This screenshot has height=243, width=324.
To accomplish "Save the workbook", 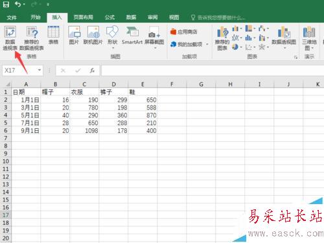I will [6, 5].
